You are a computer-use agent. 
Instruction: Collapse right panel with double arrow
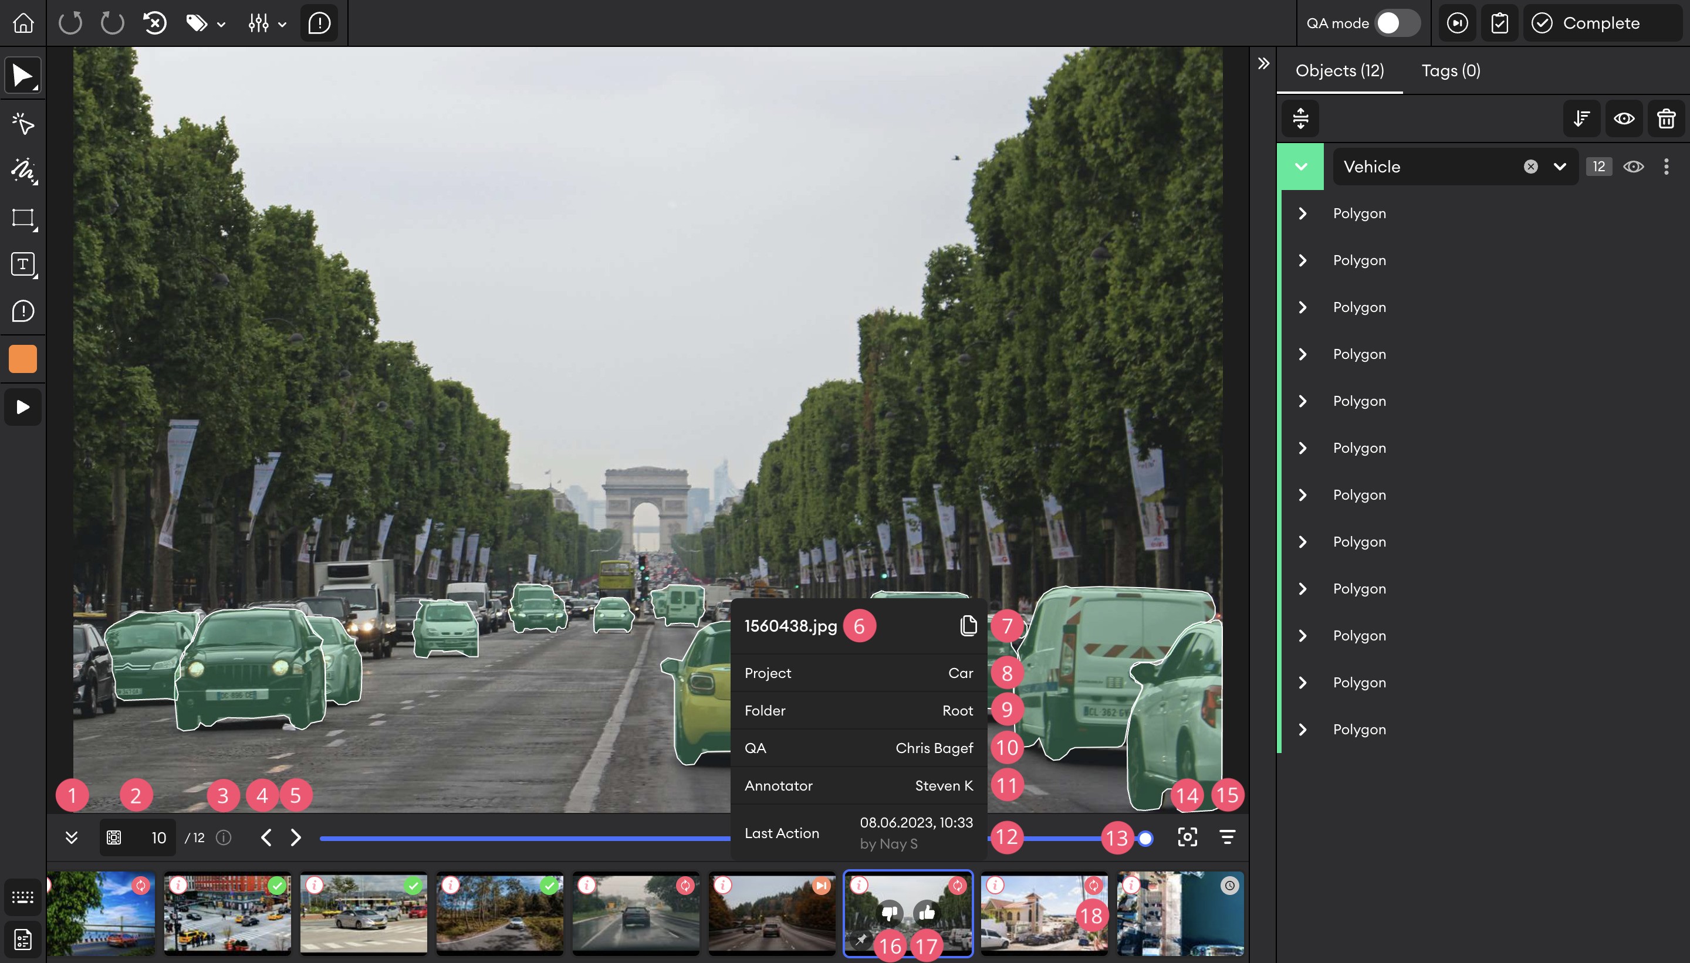click(1263, 63)
